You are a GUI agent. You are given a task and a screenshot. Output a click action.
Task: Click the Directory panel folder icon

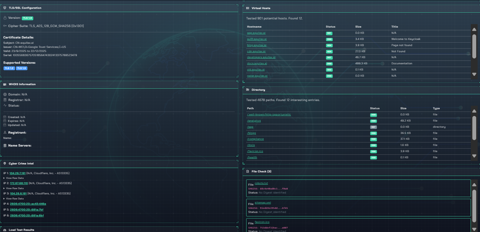point(248,90)
